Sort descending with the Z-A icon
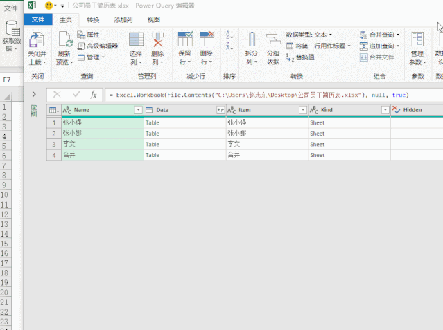Screen dimensions: 443x330 (x=229, y=46)
